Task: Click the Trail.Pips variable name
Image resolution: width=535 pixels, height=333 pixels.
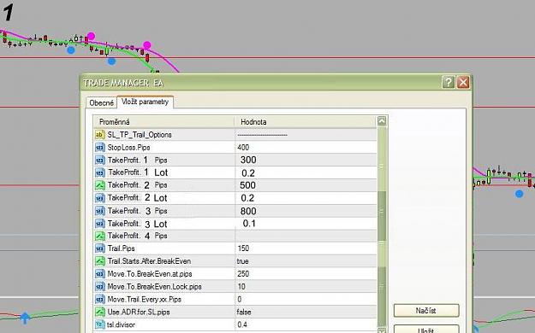Action: (x=122, y=248)
